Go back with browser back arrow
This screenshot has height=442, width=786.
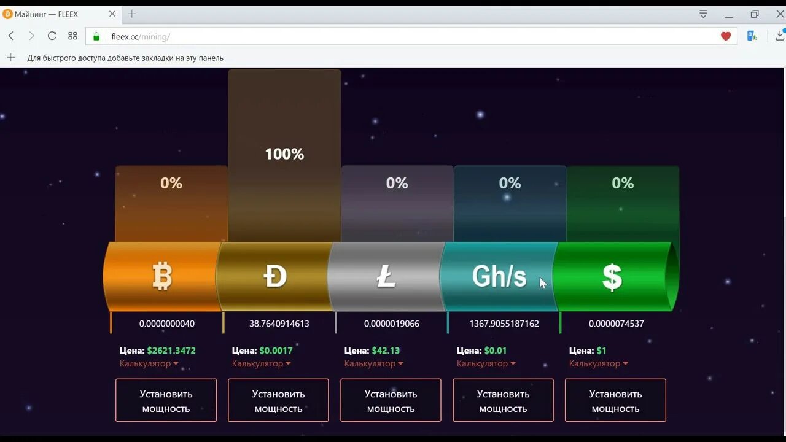click(11, 36)
